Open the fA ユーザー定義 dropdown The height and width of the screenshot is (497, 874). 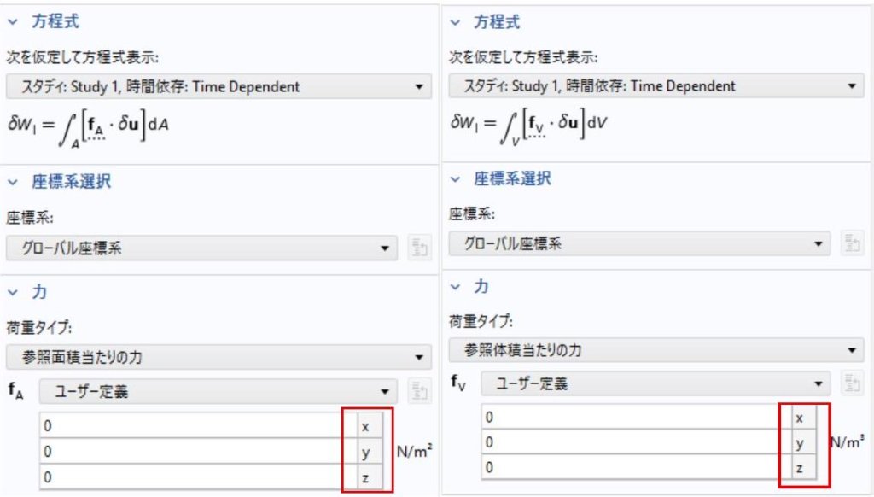point(217,392)
